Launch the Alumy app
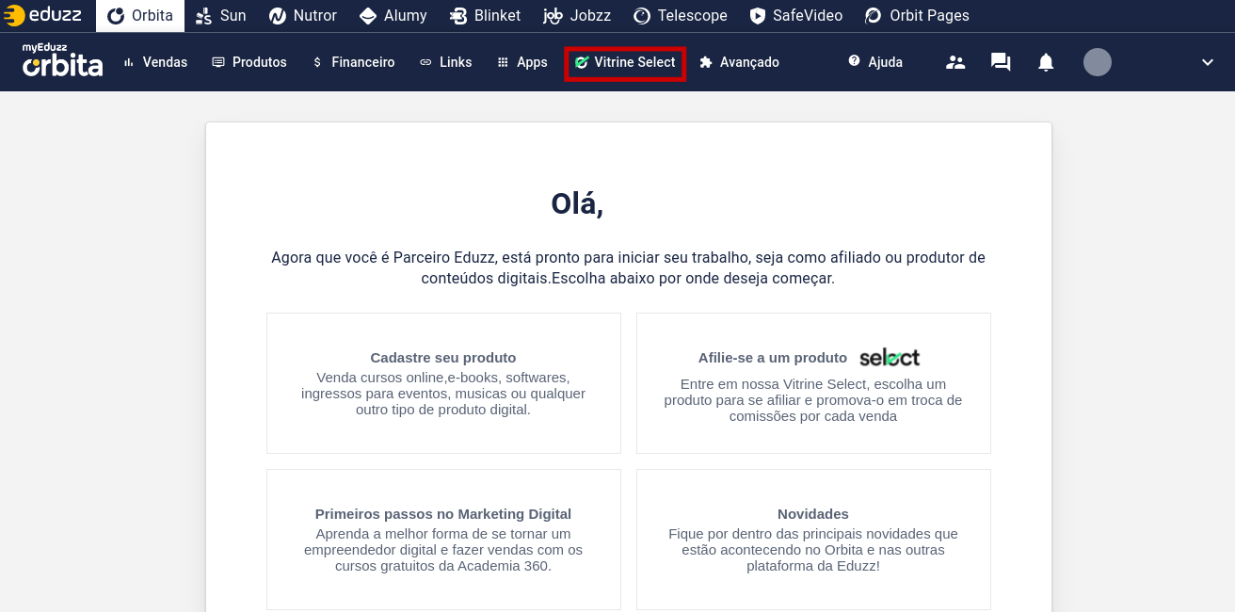 pyautogui.click(x=393, y=15)
